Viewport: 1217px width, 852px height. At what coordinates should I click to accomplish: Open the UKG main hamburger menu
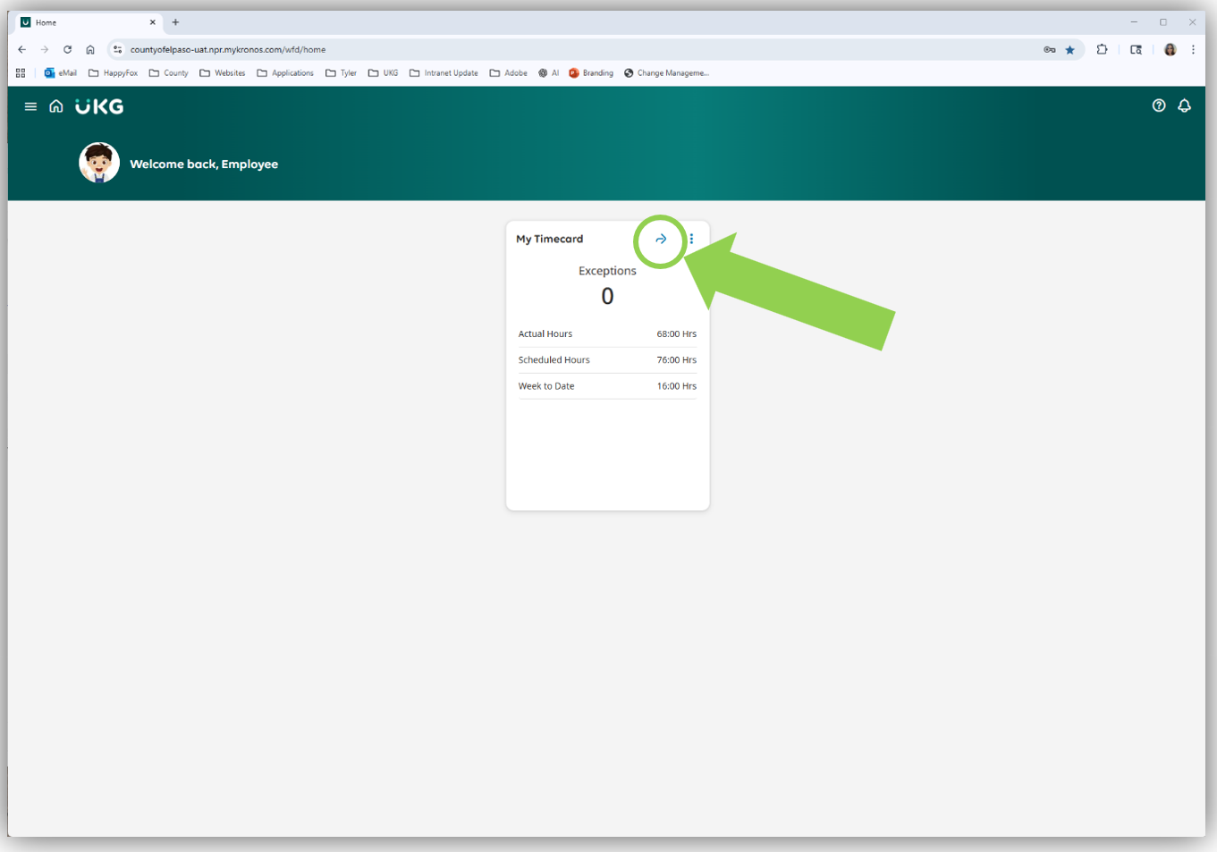tap(30, 106)
